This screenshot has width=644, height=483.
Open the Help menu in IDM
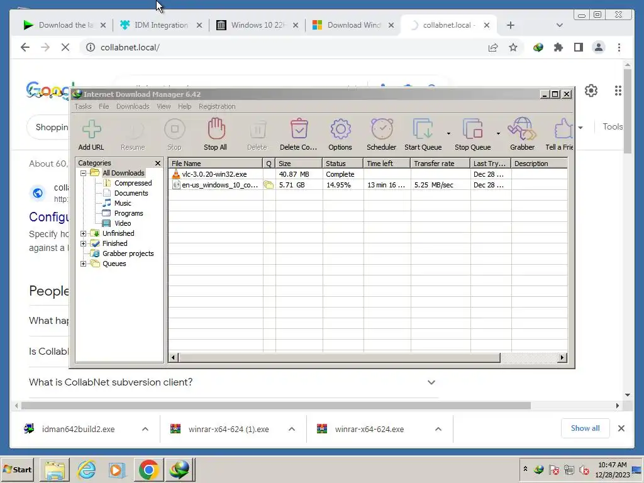click(184, 106)
